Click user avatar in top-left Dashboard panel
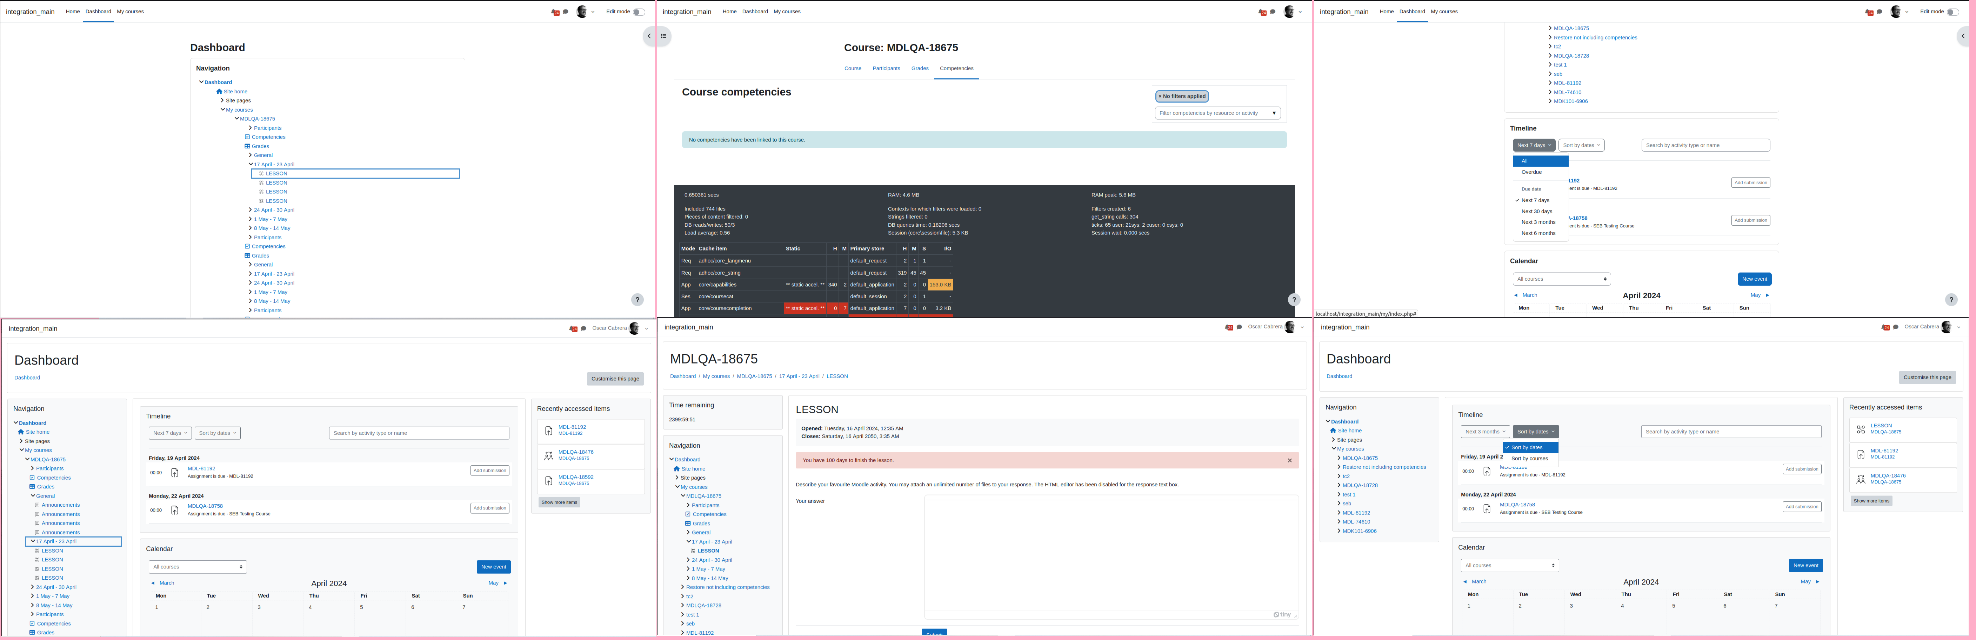This screenshot has height=640, width=1976. click(581, 12)
